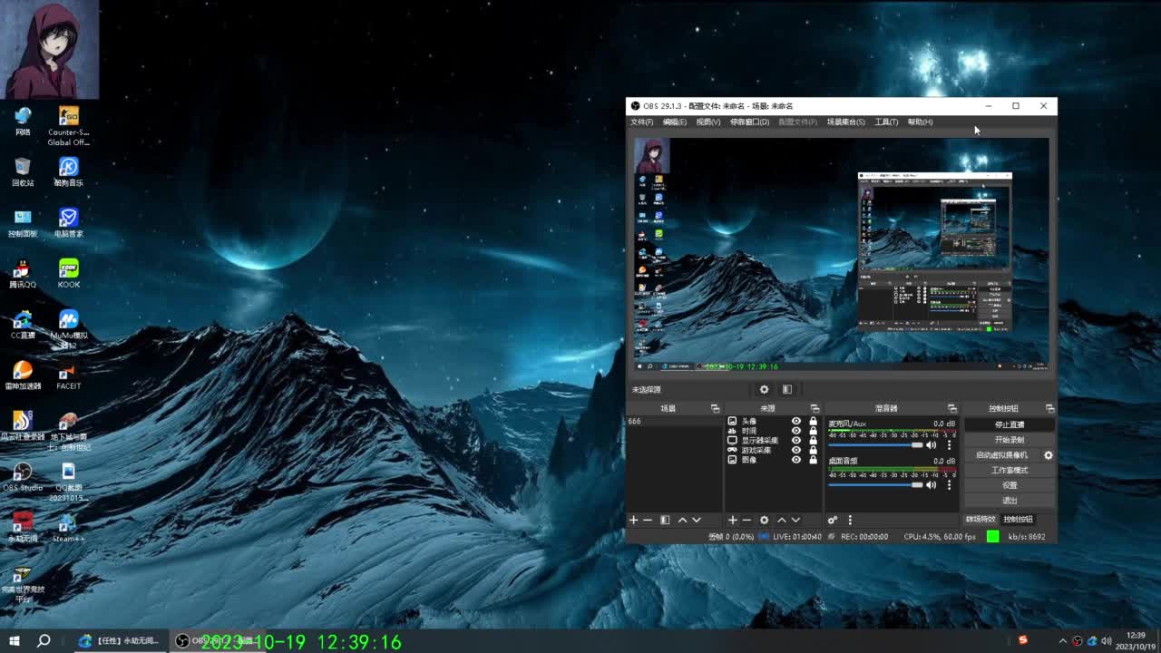The height and width of the screenshot is (653, 1161).
Task: Open audio mixer menu three-dot icon at bottom
Action: coord(850,520)
